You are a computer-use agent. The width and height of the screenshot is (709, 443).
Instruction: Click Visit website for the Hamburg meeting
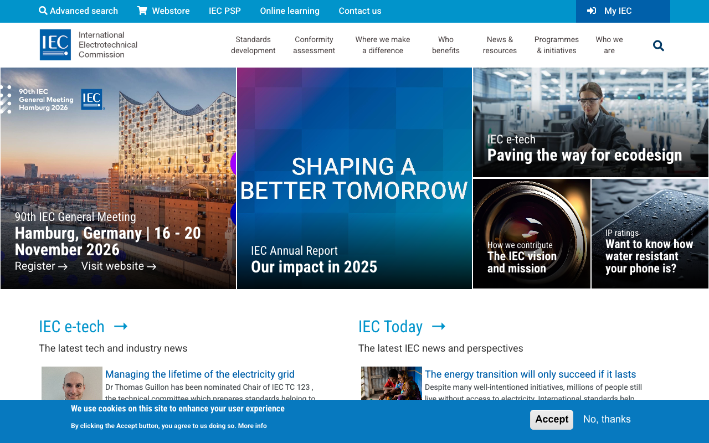119,266
